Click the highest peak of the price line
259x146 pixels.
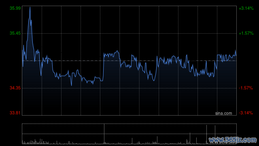(x=30, y=7)
